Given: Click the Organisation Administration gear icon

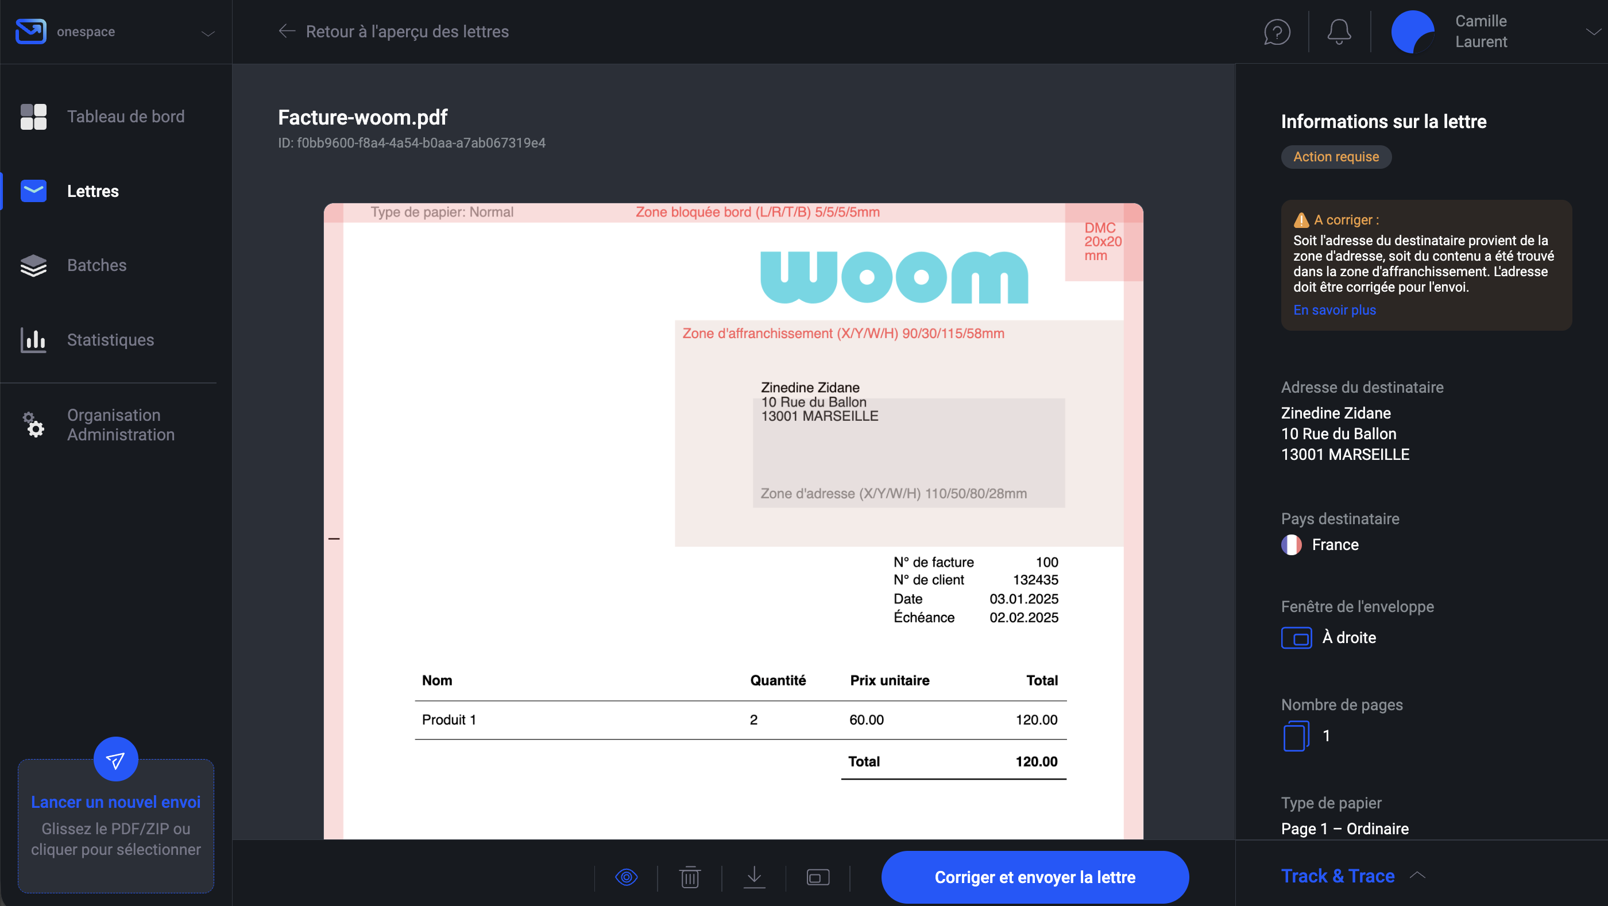Looking at the screenshot, I should pyautogui.click(x=33, y=426).
